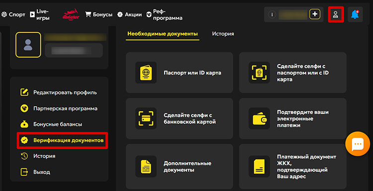373x191 pixels.
Task: Click the partner program handshake icon
Action: click(x=24, y=108)
